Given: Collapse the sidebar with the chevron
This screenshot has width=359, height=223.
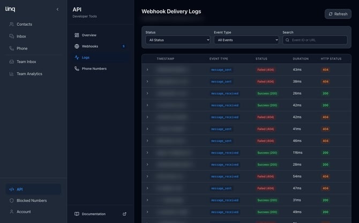Looking at the screenshot, I should point(57,9).
